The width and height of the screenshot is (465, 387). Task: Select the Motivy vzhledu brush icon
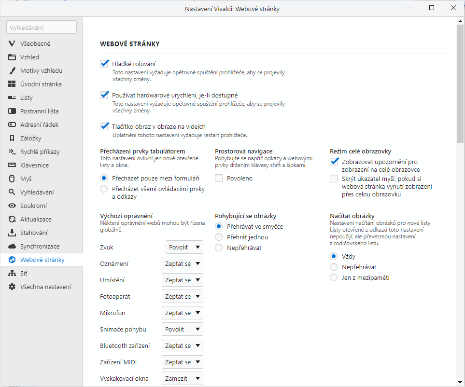(12, 70)
